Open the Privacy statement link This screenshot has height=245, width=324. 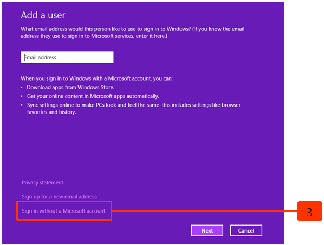[x=43, y=182]
